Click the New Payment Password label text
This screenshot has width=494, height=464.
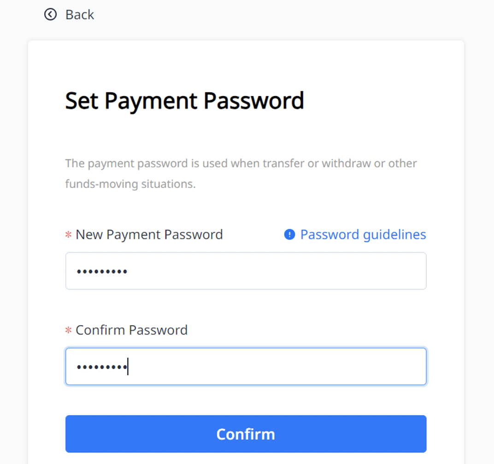point(149,235)
